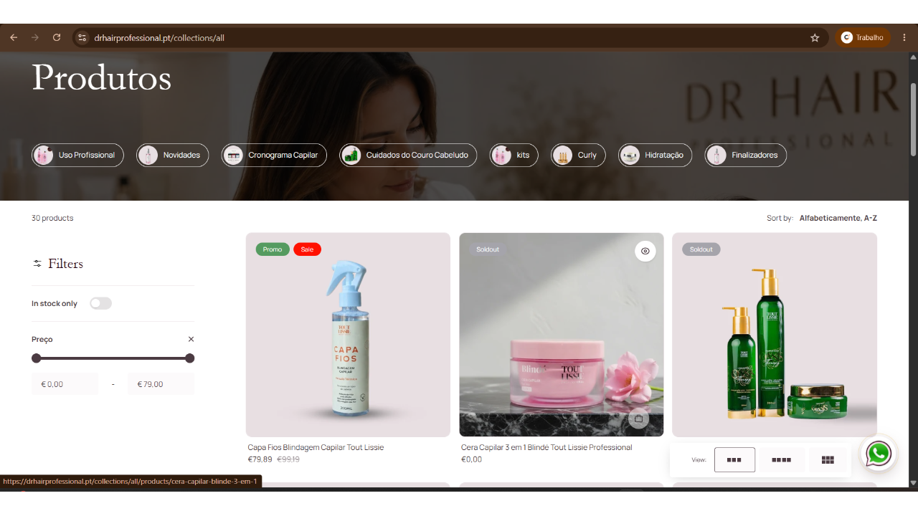The height and width of the screenshot is (516, 918).
Task: Click the €99,19 struck-through original price
Action: click(288, 459)
